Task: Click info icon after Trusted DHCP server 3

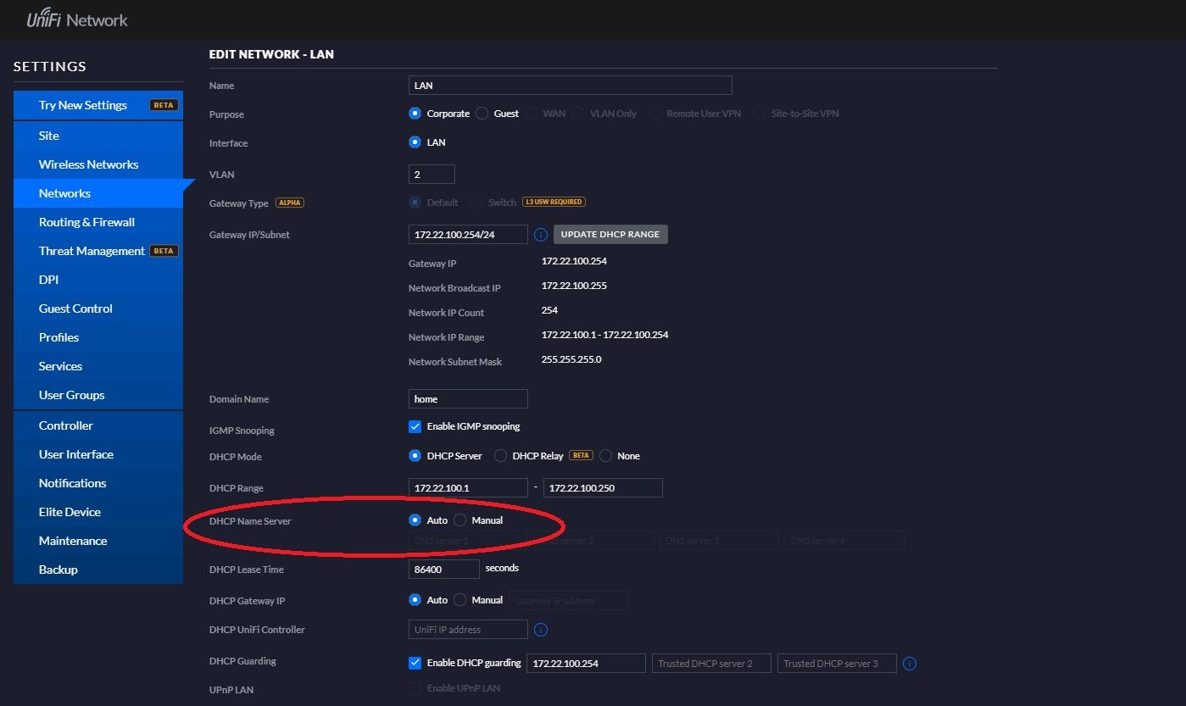Action: click(x=910, y=664)
